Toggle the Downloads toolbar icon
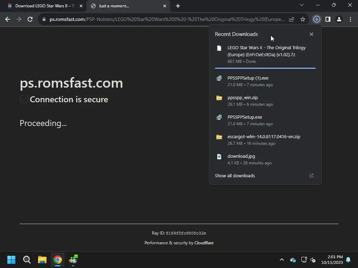358x268 pixels. pyautogui.click(x=317, y=20)
